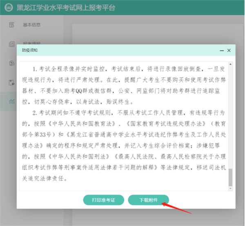This screenshot has height=226, width=245.
Task: Click the first notice paragraph about 考试全程录像
Action: (x=122, y=82)
